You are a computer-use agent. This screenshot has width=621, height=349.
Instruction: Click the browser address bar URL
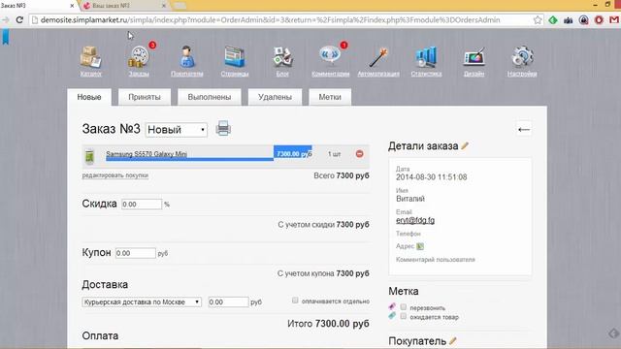coord(270,19)
